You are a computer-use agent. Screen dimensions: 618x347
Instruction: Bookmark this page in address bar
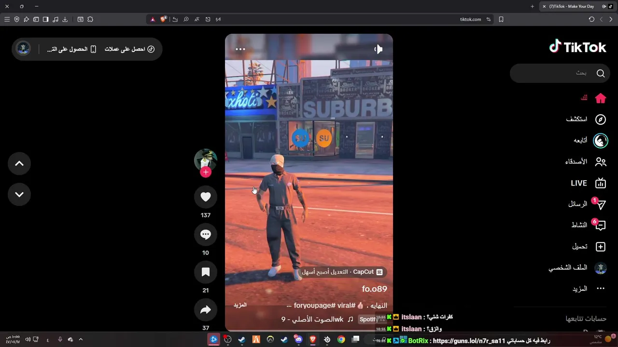[x=501, y=19]
